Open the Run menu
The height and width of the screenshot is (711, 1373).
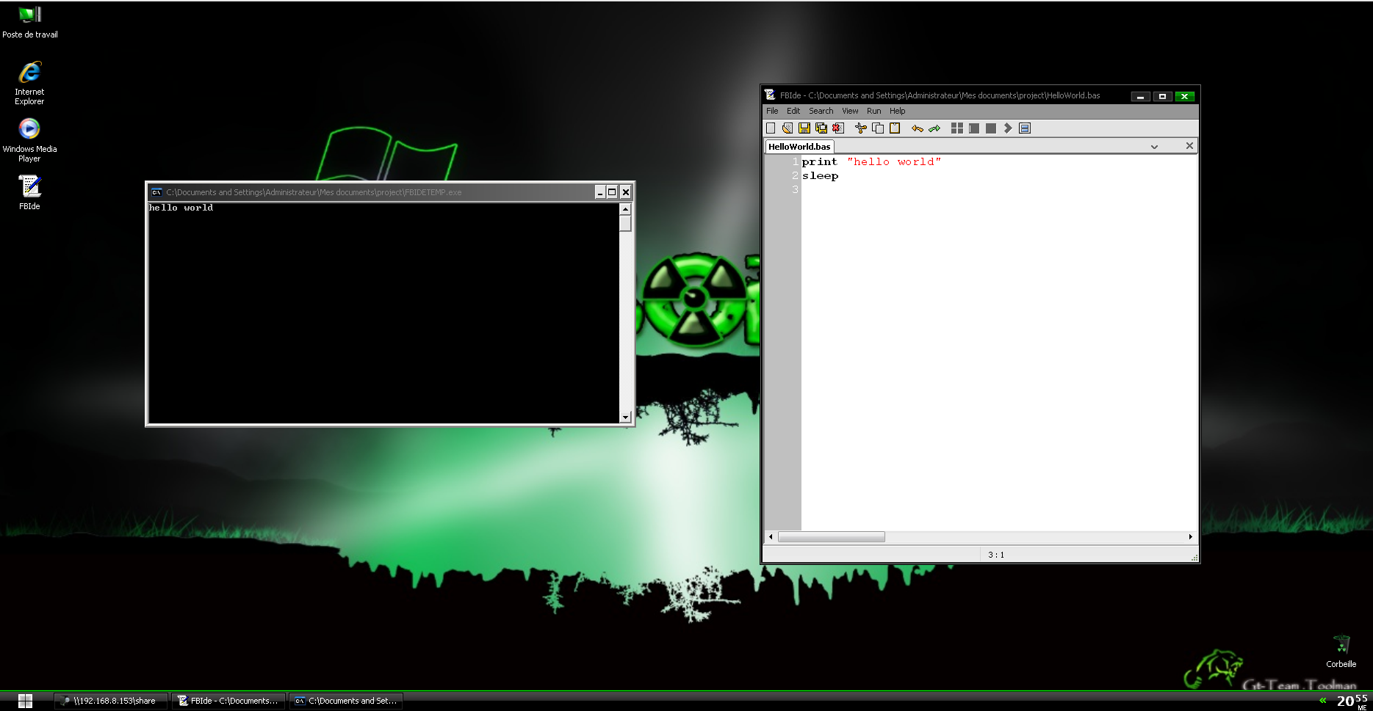[873, 112]
